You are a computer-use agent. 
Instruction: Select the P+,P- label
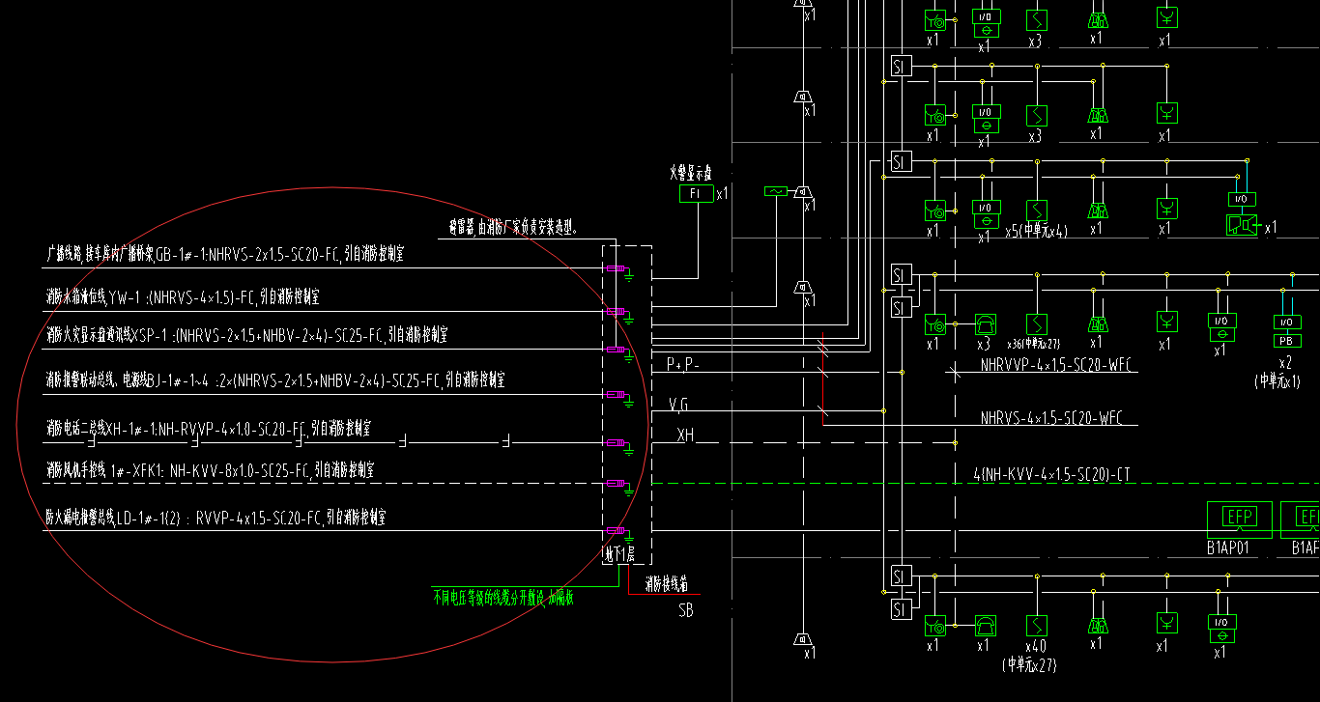point(684,364)
